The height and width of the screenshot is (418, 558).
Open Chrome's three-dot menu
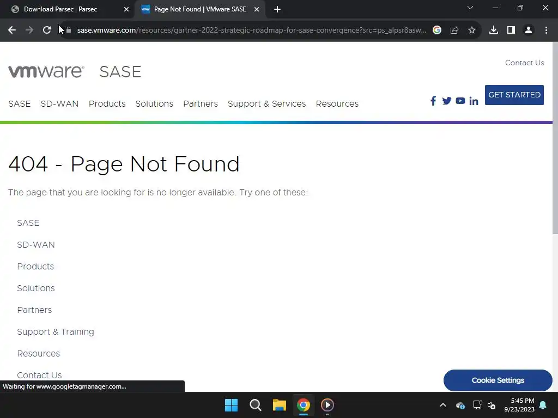click(546, 30)
